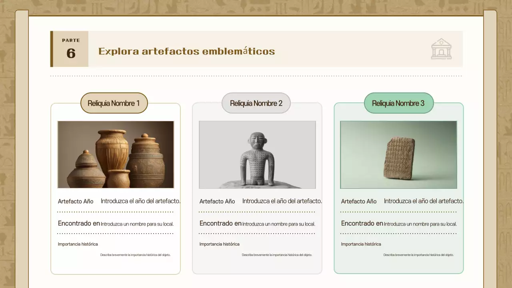Click the historical importance description in card one
Image resolution: width=512 pixels, height=288 pixels.
135,254
